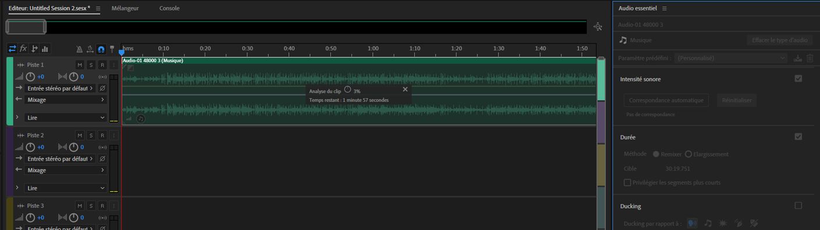Select the Audio essentiel panel tab
Image resolution: width=820 pixels, height=230 pixels.
coord(637,8)
